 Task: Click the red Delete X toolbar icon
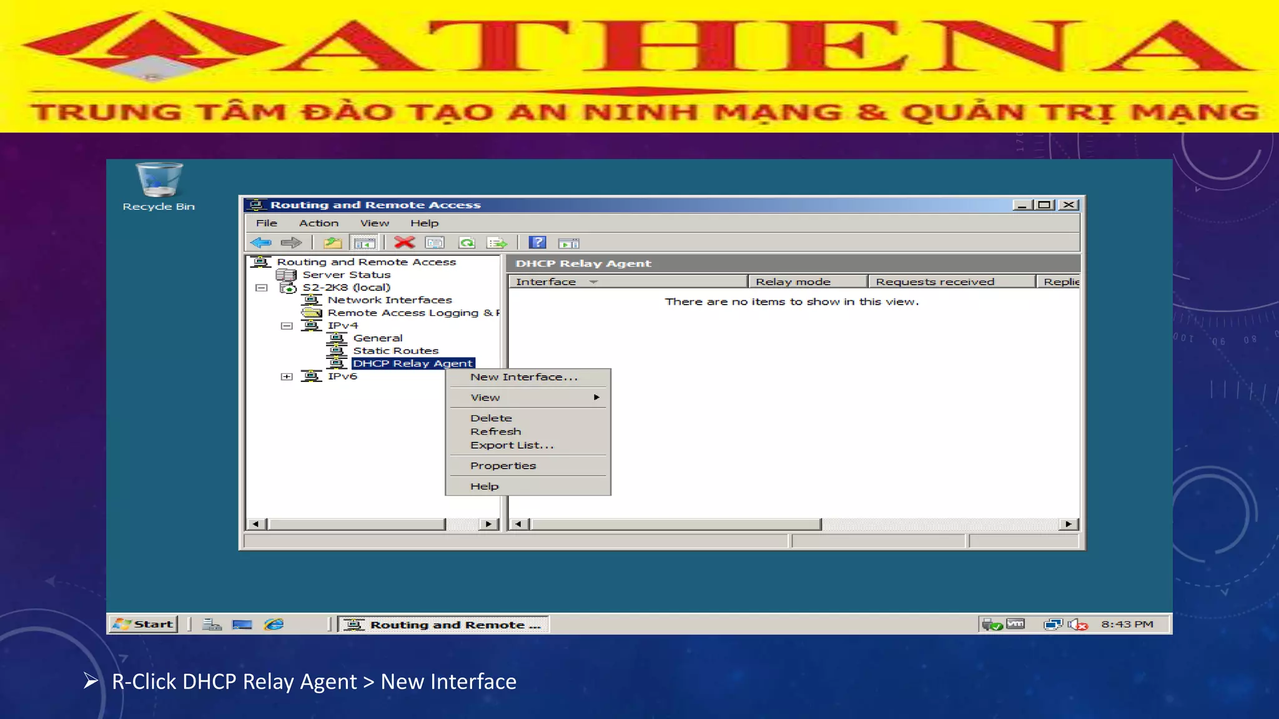404,243
